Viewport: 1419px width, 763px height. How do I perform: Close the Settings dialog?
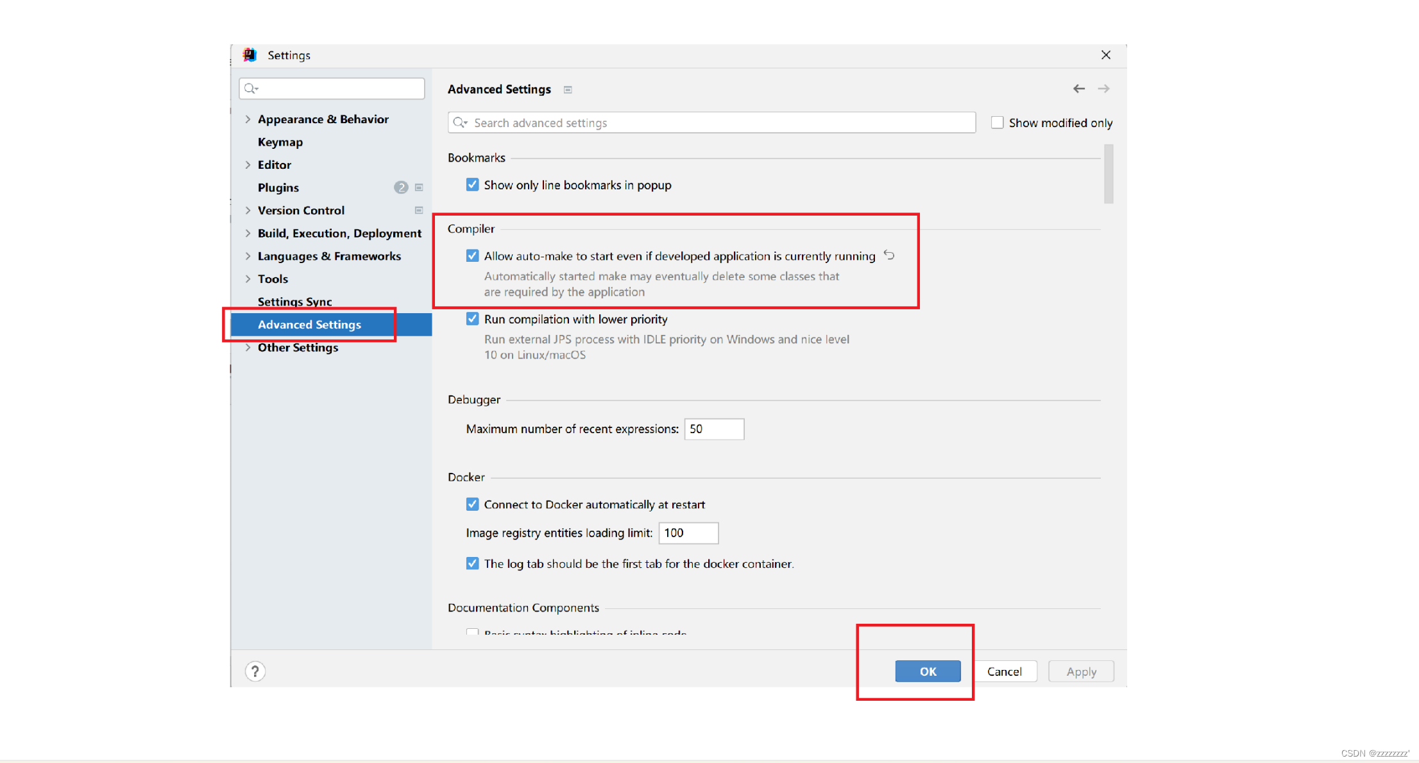pyautogui.click(x=1106, y=55)
